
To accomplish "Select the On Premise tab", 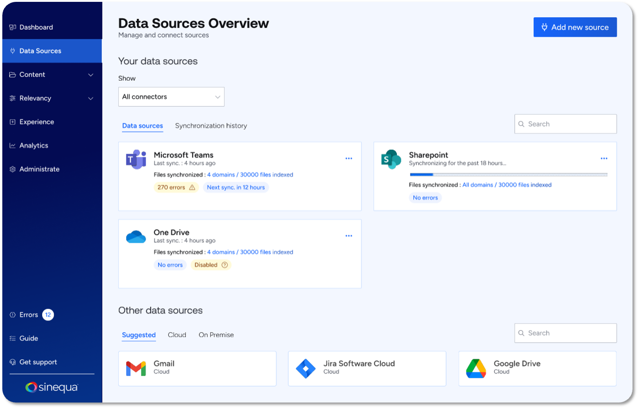I will coord(216,335).
